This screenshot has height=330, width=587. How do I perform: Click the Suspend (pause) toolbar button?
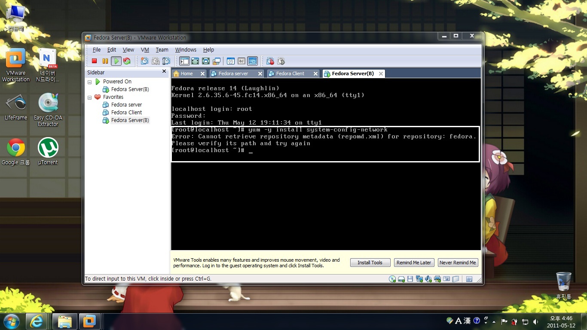105,61
